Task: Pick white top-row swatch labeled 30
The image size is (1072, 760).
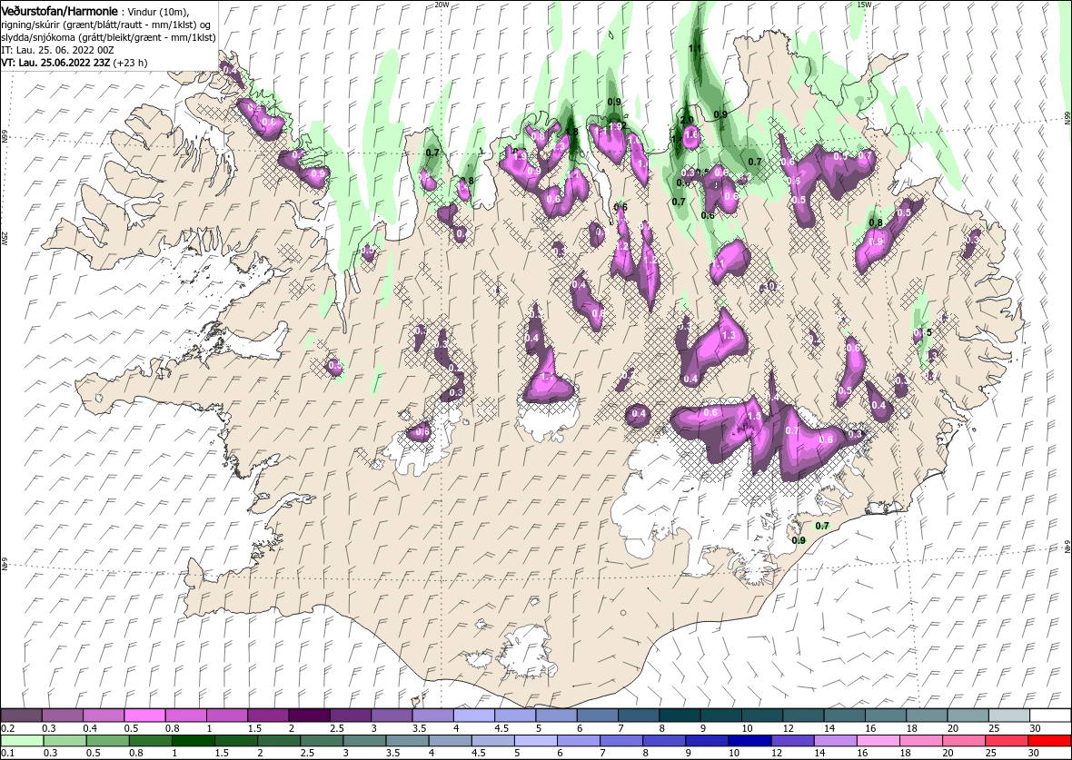Action: pos(1050,716)
